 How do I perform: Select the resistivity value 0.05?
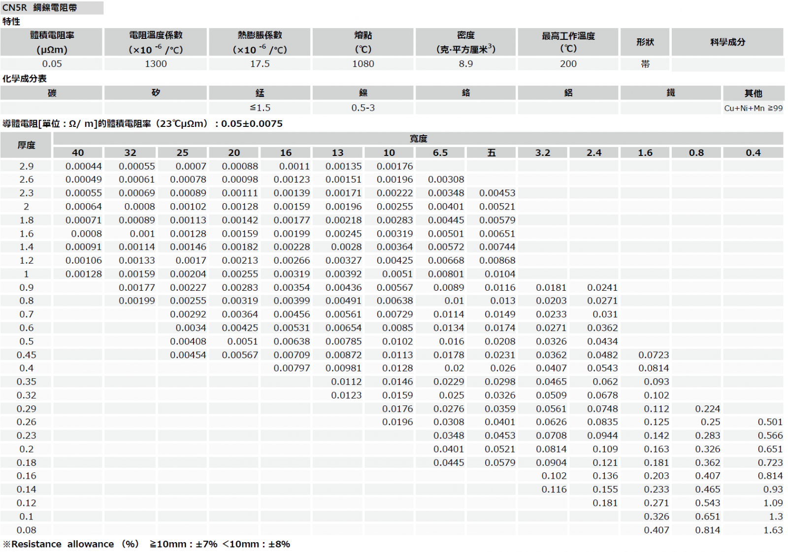(52, 64)
